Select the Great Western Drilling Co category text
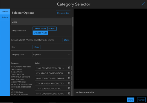This screenshot has width=147, height=103. (21, 68)
